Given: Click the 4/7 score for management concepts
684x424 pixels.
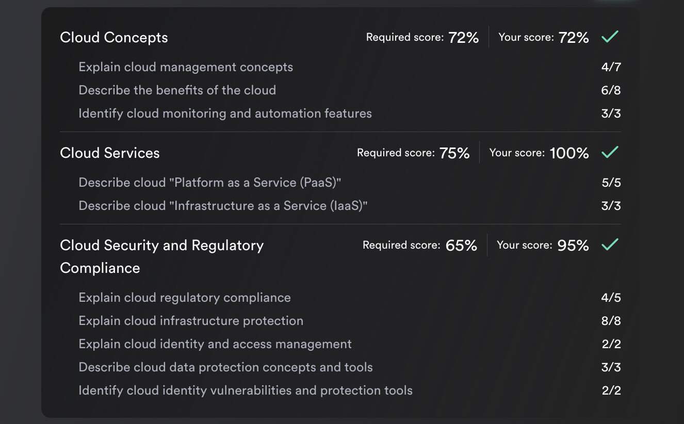Looking at the screenshot, I should click(x=611, y=67).
